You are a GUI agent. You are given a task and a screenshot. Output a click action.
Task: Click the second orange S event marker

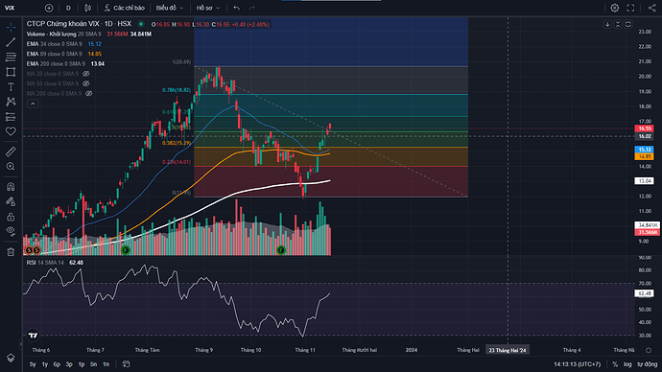[x=36, y=250]
